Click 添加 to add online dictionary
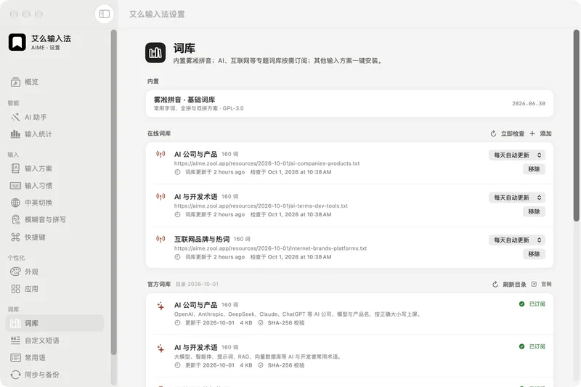The width and height of the screenshot is (581, 387). click(x=545, y=134)
